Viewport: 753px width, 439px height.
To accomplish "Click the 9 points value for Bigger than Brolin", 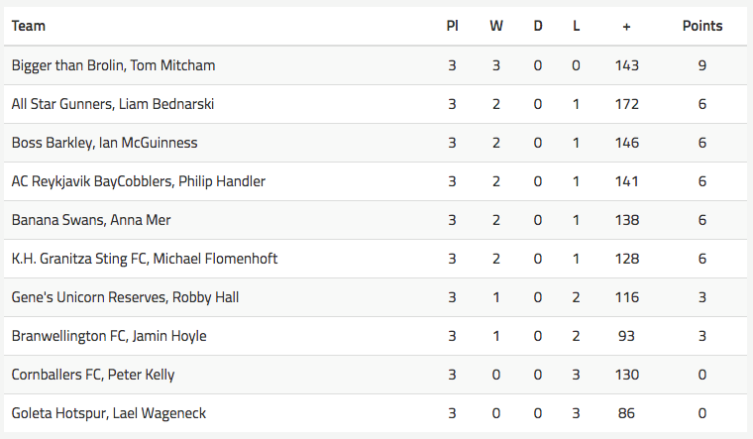I will pos(702,65).
